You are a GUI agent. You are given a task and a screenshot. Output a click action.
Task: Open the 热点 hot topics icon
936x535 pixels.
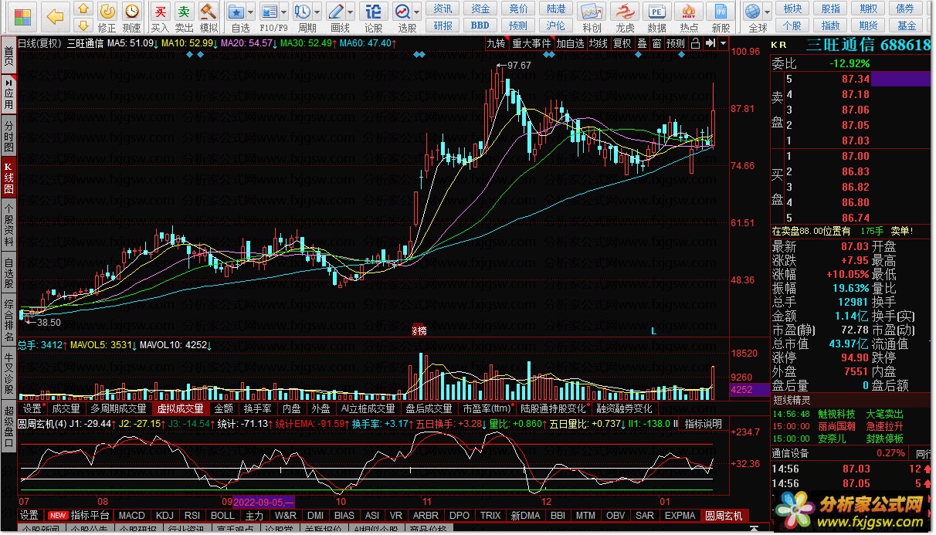(689, 16)
